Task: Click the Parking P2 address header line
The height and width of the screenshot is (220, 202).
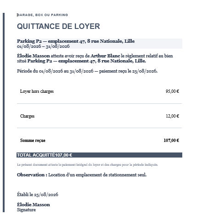Action: pos(76,41)
